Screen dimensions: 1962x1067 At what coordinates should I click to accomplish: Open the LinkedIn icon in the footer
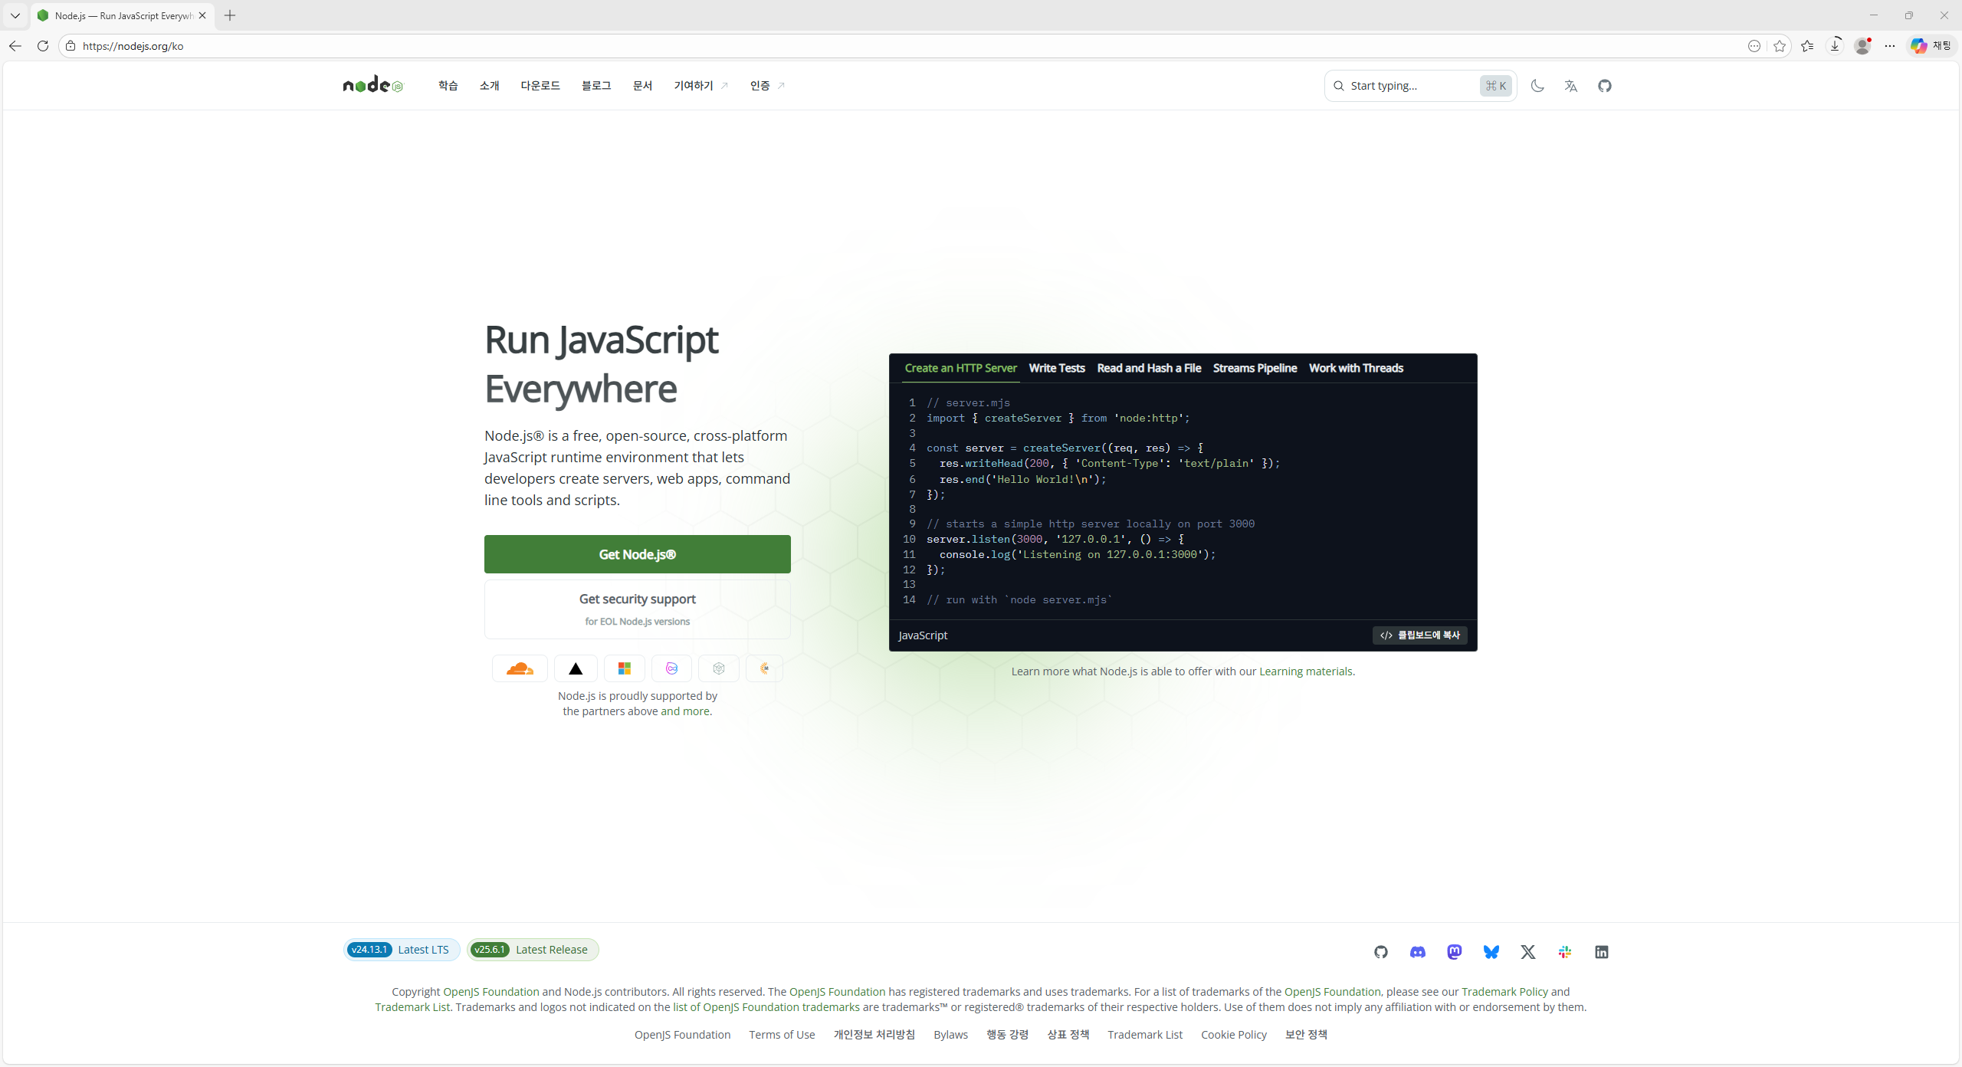1601,951
